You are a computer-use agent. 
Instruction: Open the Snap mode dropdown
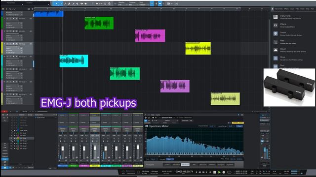(x=144, y=4)
